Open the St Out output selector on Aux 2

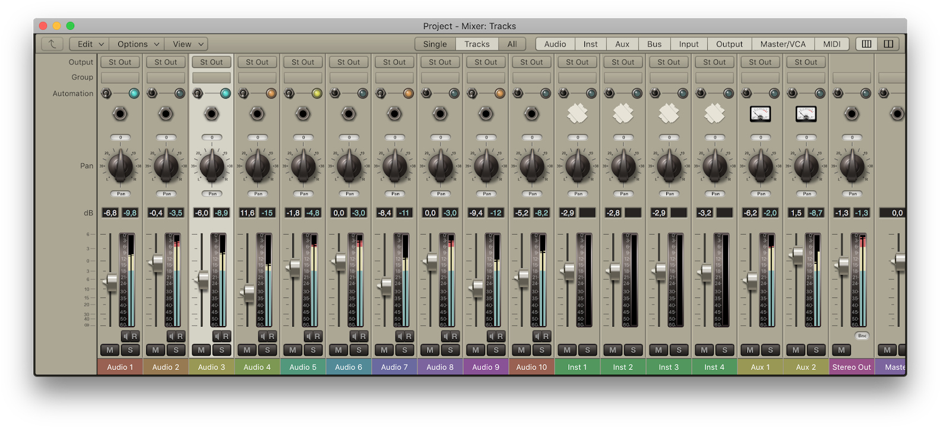806,62
